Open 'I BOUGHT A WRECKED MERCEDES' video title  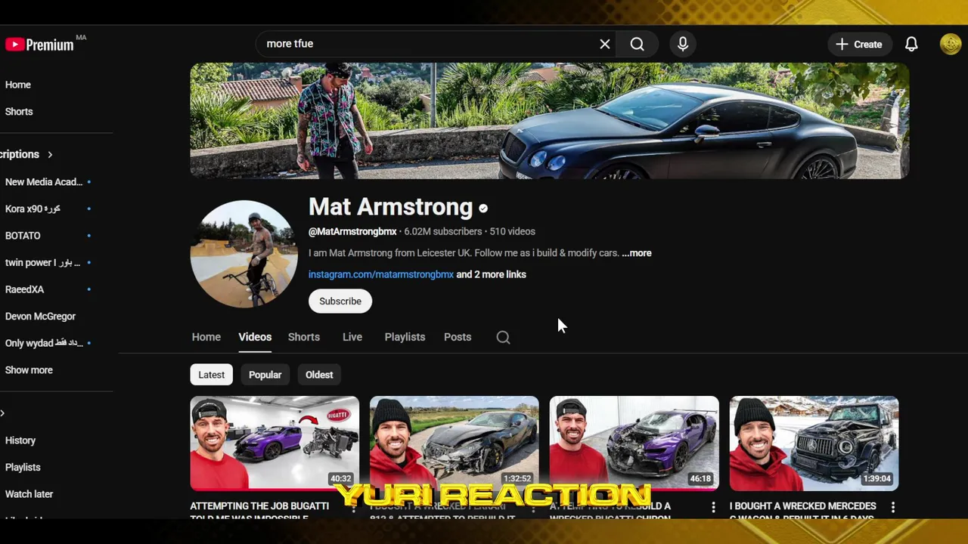803,510
